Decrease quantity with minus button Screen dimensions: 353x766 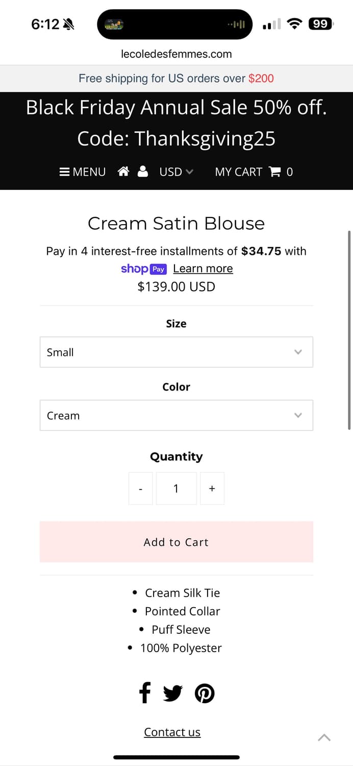(141, 489)
